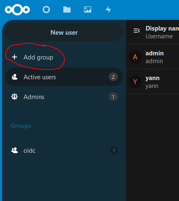Open the Photos app icon
The width and height of the screenshot is (179, 201).
[88, 9]
